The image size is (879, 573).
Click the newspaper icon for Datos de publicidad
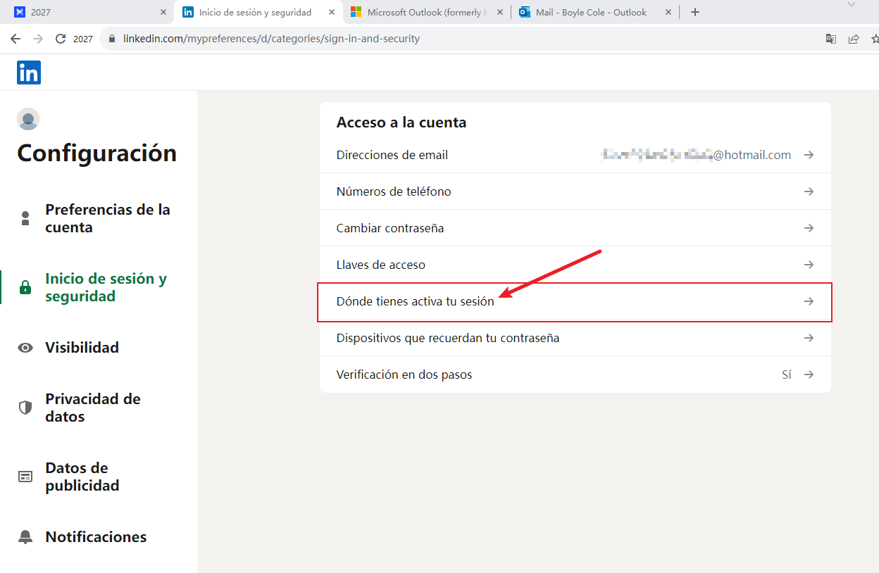click(25, 477)
